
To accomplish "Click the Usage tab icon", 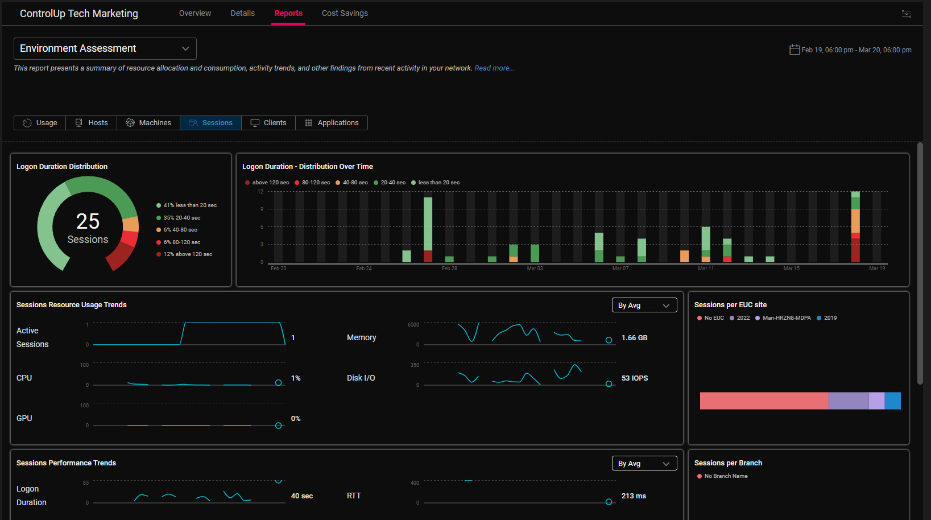I will 27,123.
